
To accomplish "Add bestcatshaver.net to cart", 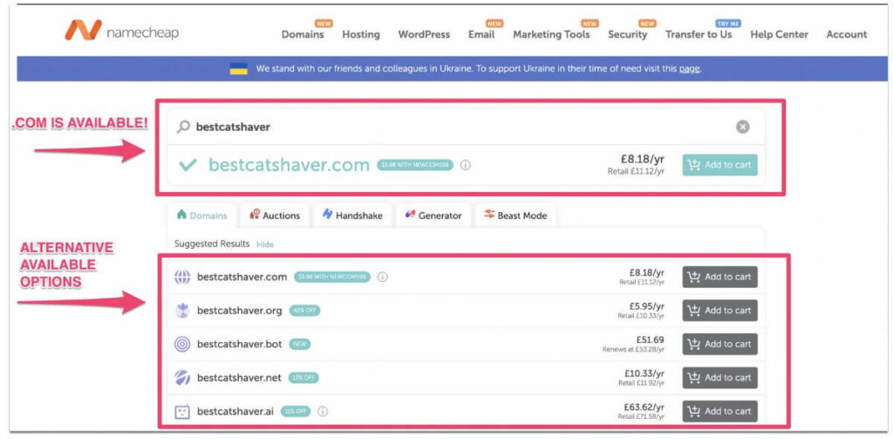I will point(719,377).
